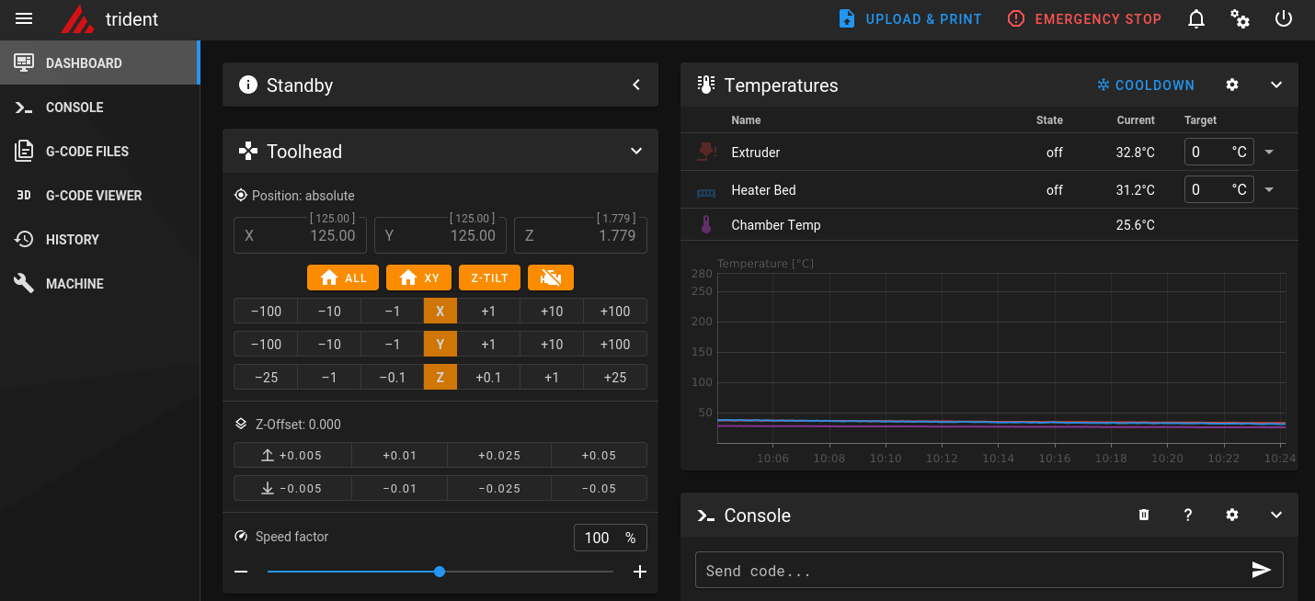Image resolution: width=1315 pixels, height=601 pixels.
Task: Decrease speed factor with minus icon
Action: coord(241,572)
